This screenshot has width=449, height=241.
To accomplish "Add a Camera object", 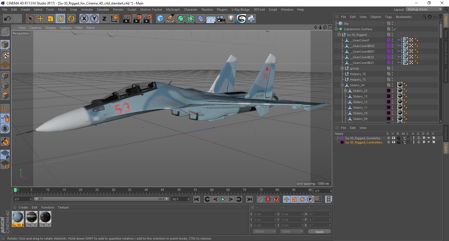I will coord(221,19).
